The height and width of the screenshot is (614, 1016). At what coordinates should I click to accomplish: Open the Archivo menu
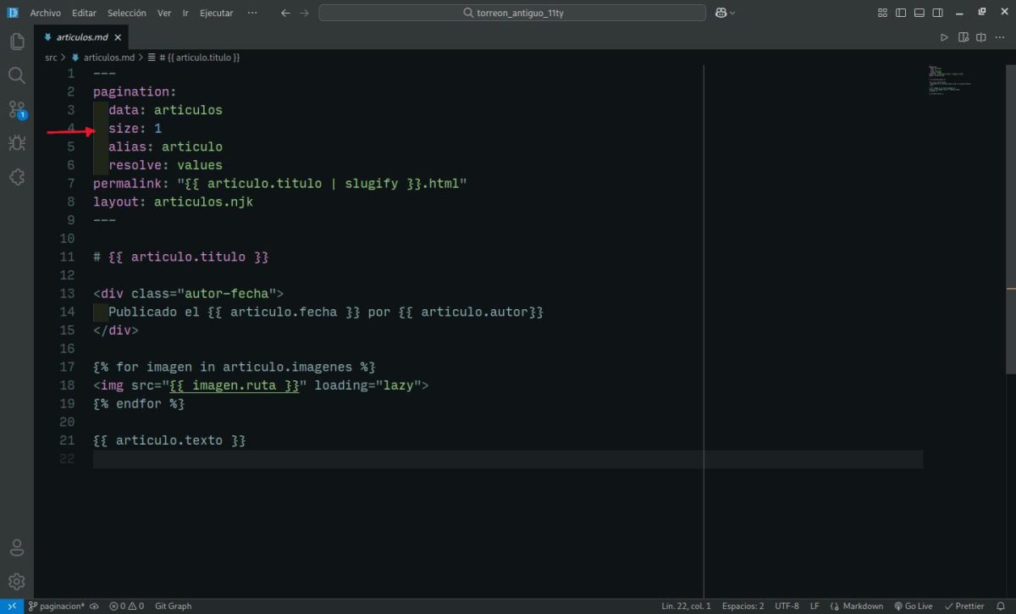[45, 13]
